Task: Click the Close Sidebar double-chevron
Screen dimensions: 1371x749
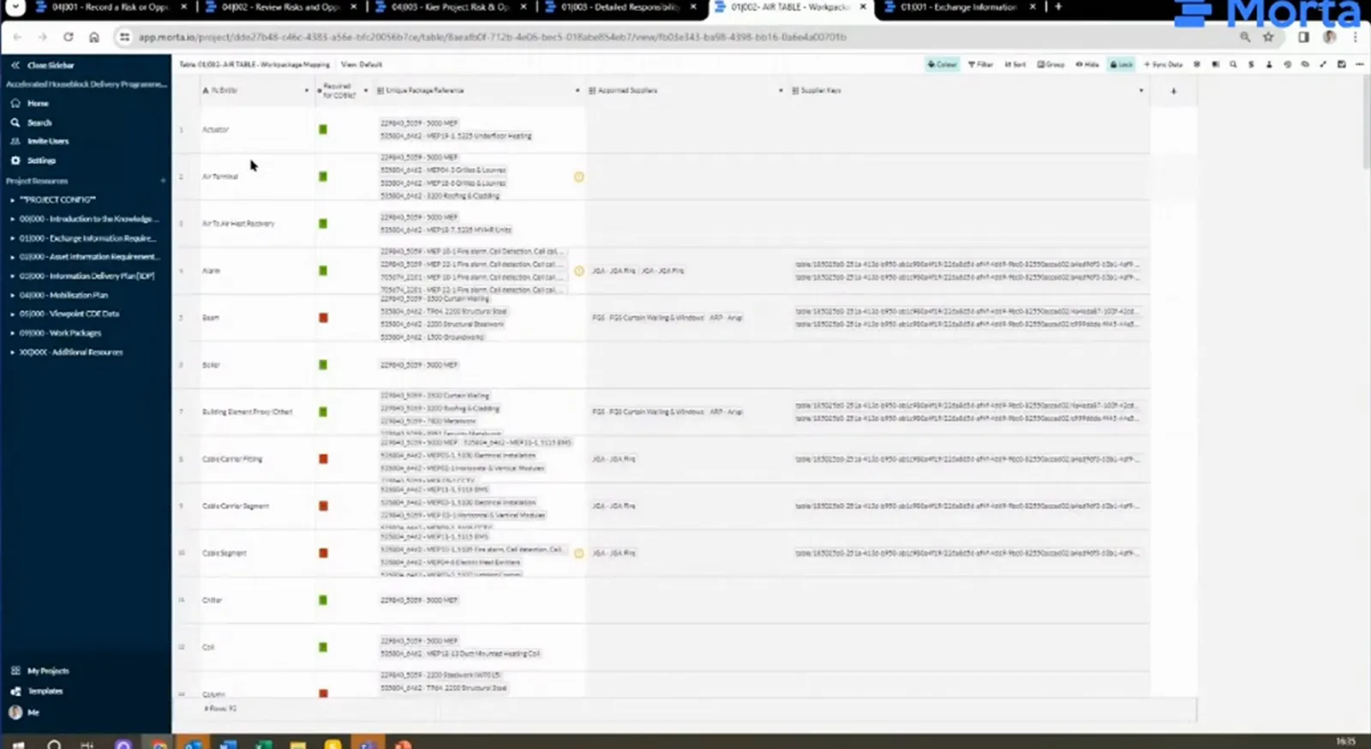Action: point(15,65)
